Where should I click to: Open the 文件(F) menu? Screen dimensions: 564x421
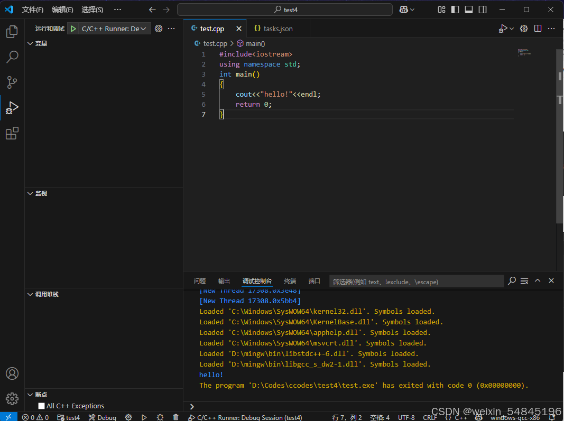tap(32, 9)
